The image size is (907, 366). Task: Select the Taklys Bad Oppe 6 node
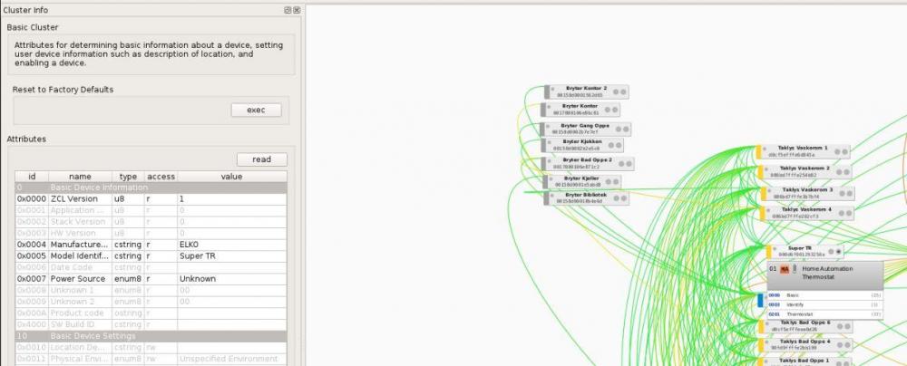(803, 325)
